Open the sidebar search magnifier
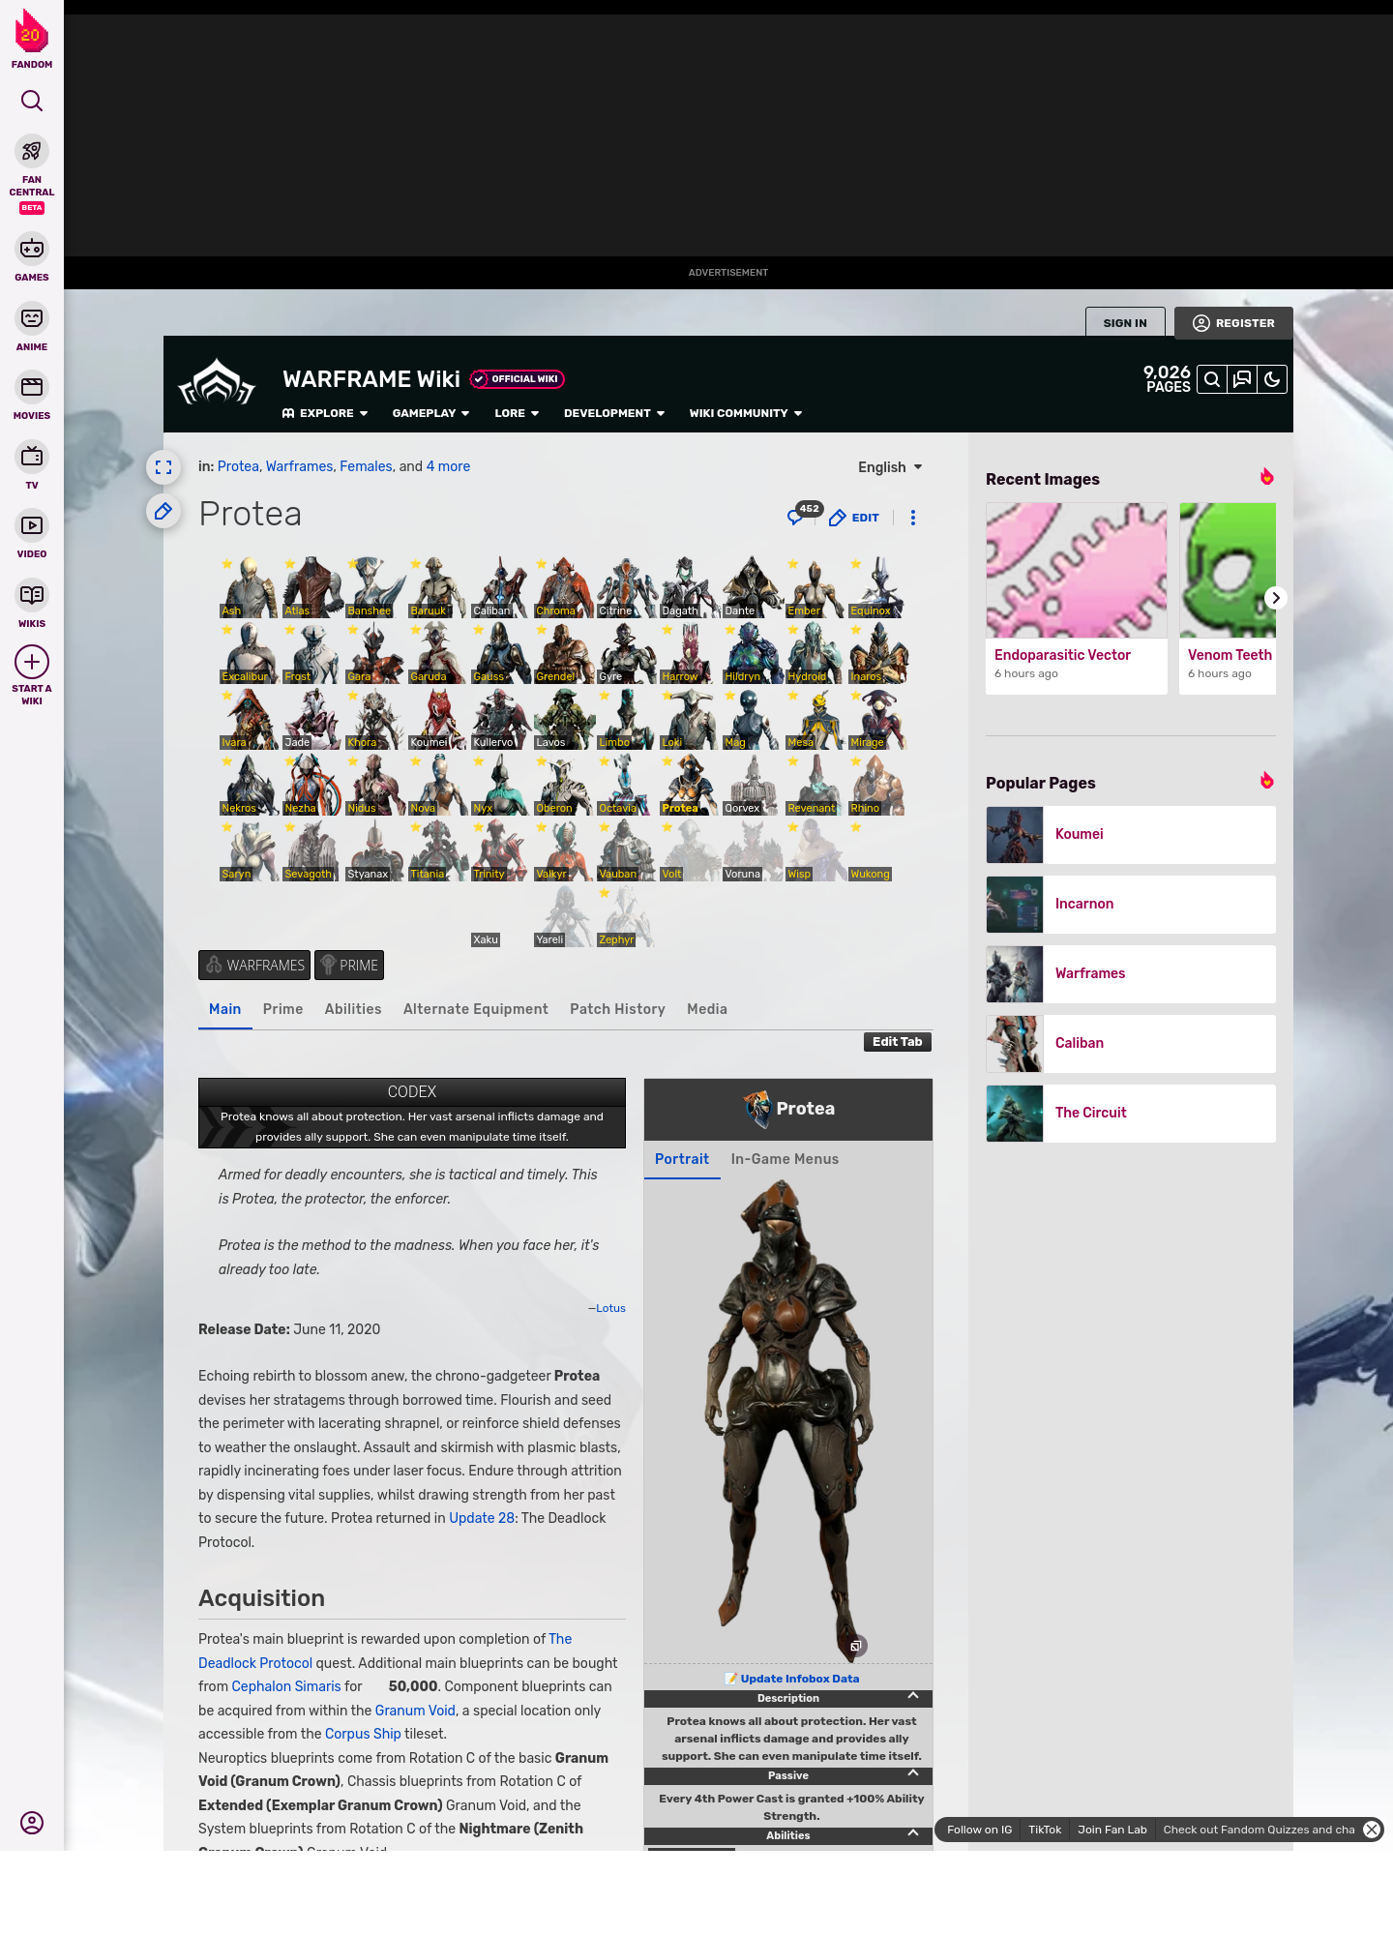This screenshot has height=1935, width=1393. (32, 101)
